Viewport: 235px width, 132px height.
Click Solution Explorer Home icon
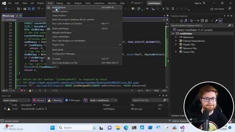[x=181, y=21]
